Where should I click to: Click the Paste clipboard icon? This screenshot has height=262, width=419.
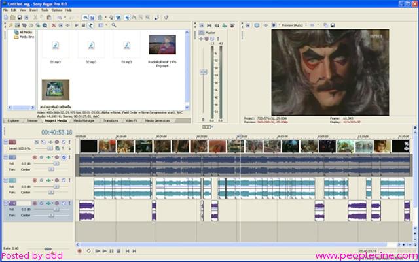click(x=49, y=18)
